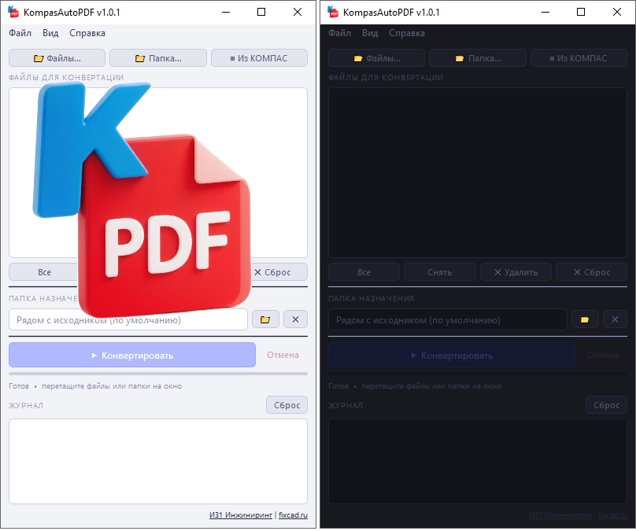Open fixcad.ru link in dark window
The image size is (636, 531).
tap(612, 514)
